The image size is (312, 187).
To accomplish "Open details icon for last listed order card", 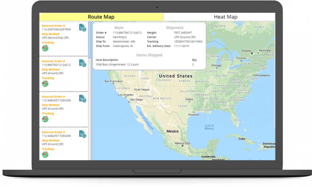I will (82, 134).
